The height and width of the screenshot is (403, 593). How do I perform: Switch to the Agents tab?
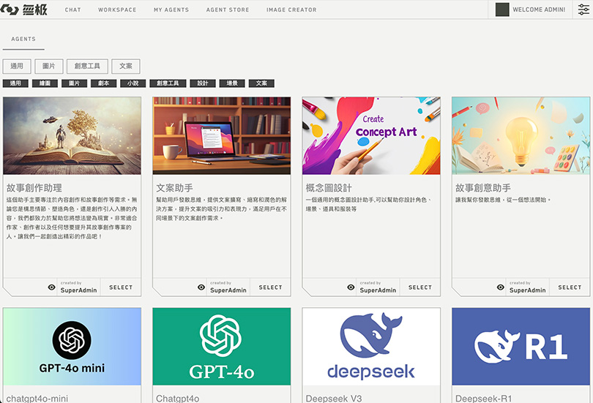(23, 39)
